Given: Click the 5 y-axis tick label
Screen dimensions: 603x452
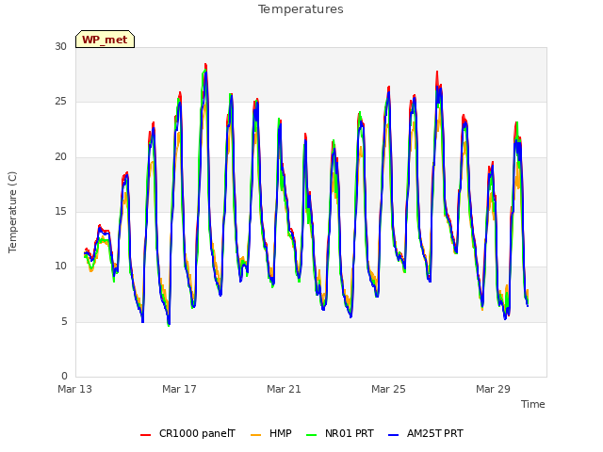Looking at the screenshot, I should 64,322.
